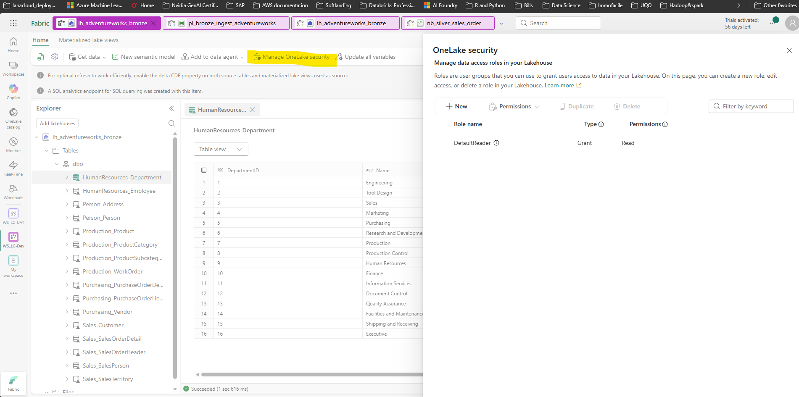Close the OneLake security panel
This screenshot has width=799, height=397.
(x=789, y=50)
